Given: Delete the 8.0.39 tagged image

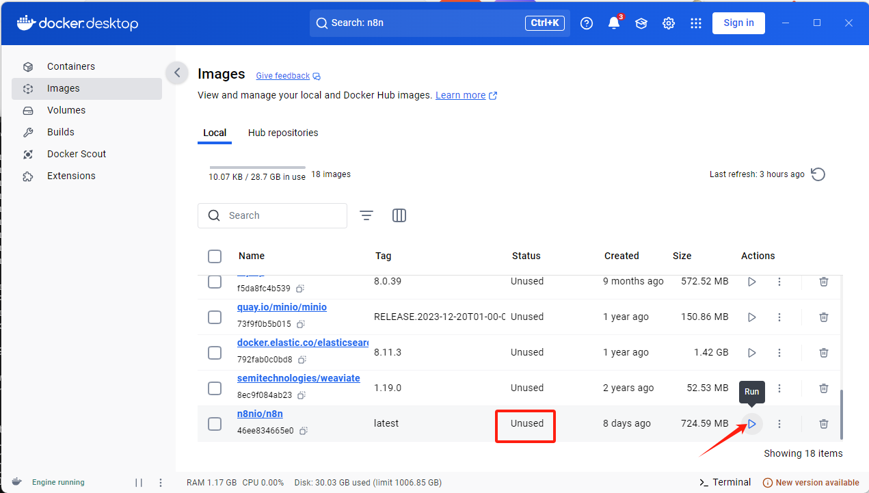Looking at the screenshot, I should click(x=824, y=282).
